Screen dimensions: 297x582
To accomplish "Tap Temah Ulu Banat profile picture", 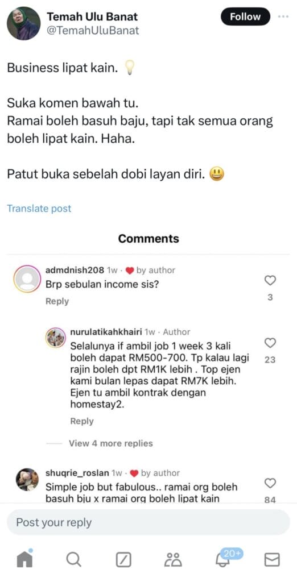I will (23, 23).
